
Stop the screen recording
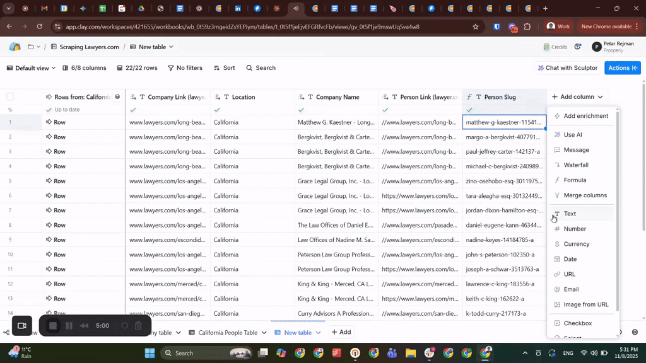click(x=54, y=326)
